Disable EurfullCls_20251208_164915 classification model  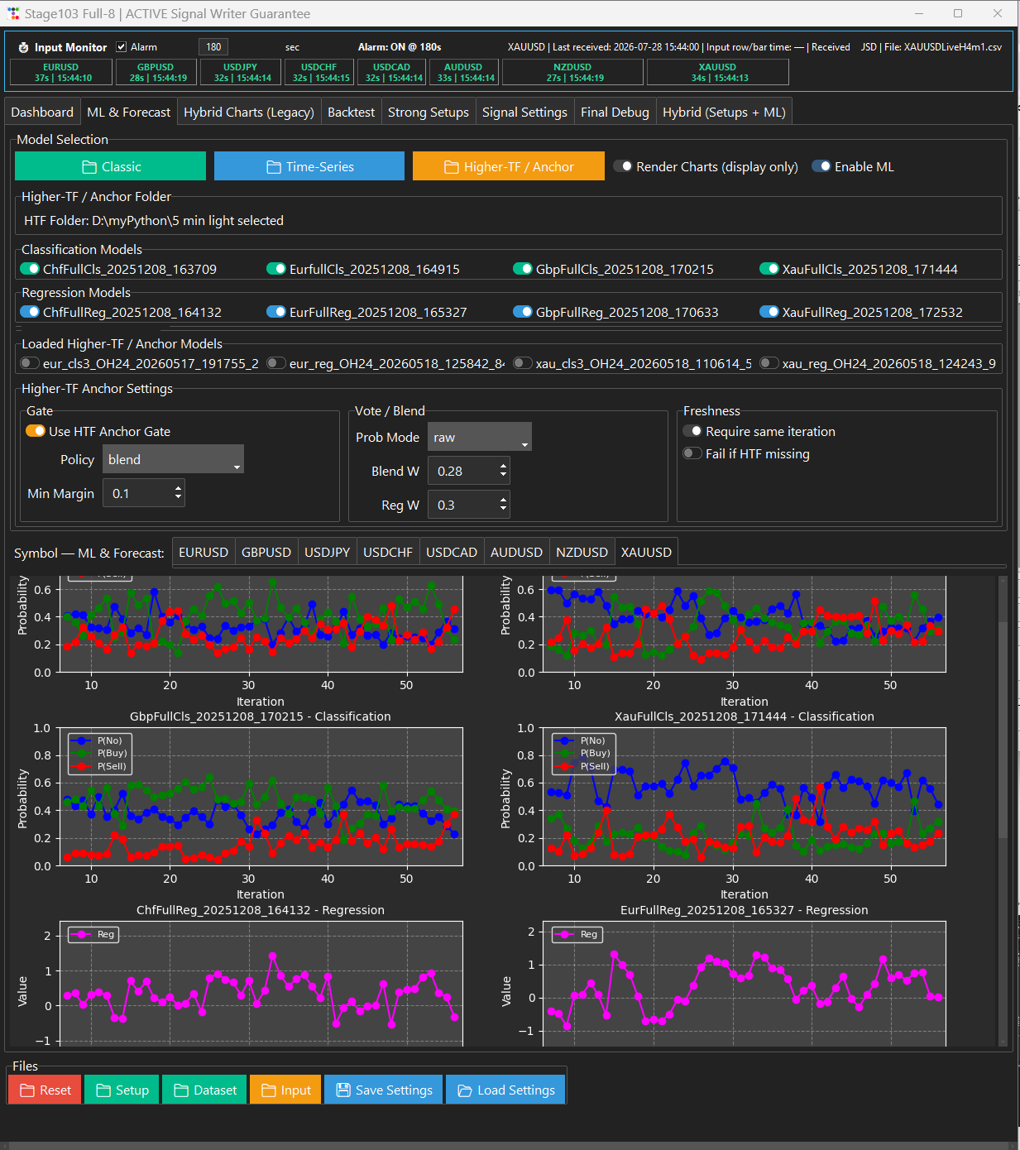[276, 269]
